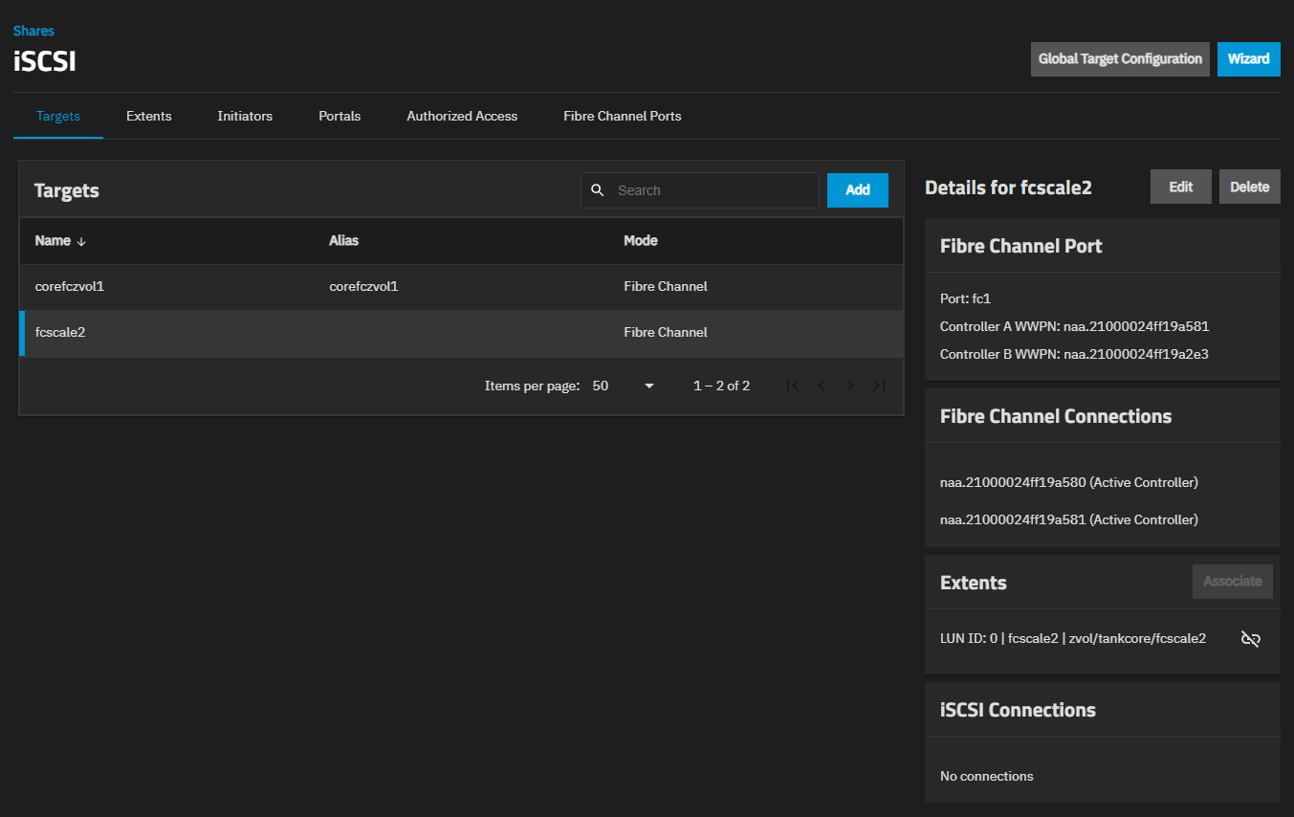Screen dimensions: 1294x817
Task: Click the Shares breadcrumb link
Action: pos(33,31)
